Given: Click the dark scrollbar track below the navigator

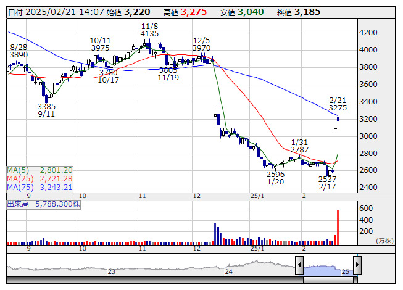Looking at the screenshot, I should pyautogui.click(x=155, y=280).
